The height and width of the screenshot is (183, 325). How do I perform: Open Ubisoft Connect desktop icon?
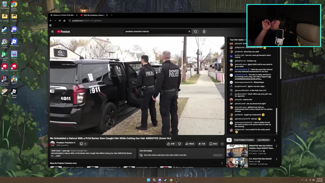point(5,43)
